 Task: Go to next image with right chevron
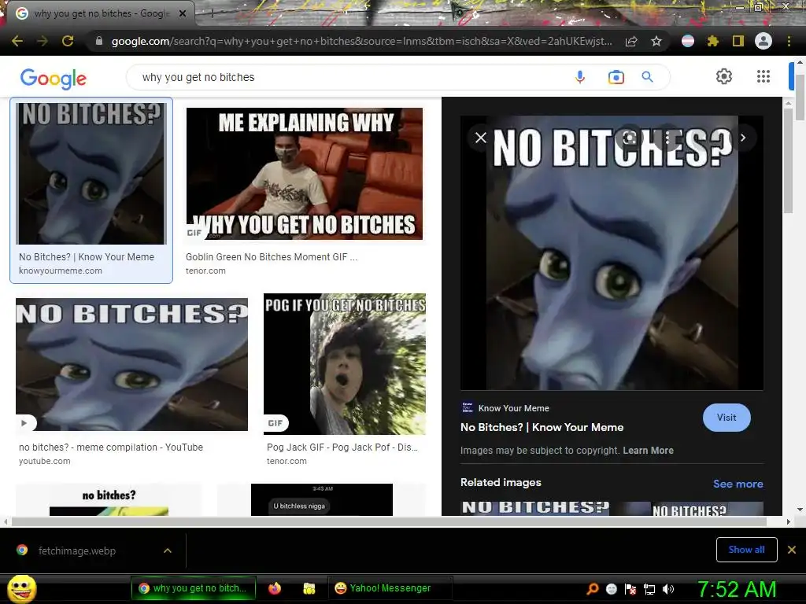[x=743, y=138]
